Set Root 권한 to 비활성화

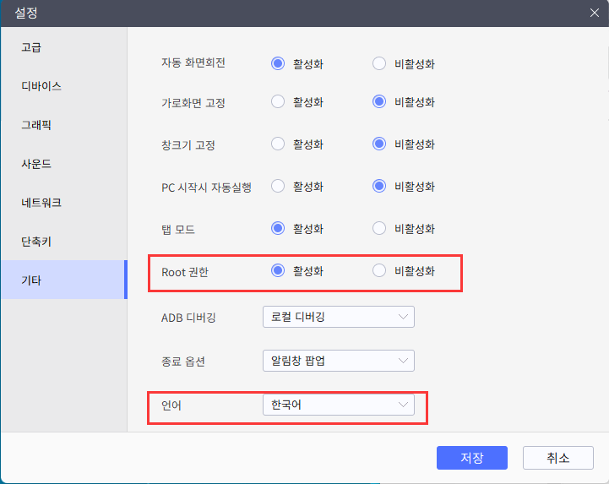point(379,271)
